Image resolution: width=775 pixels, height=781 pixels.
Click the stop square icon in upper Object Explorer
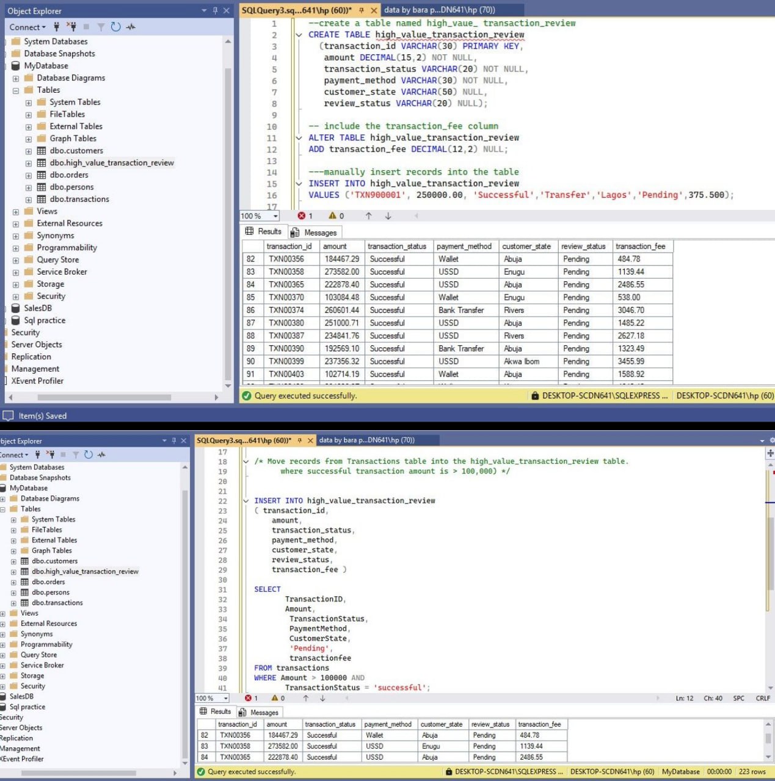[x=86, y=27]
